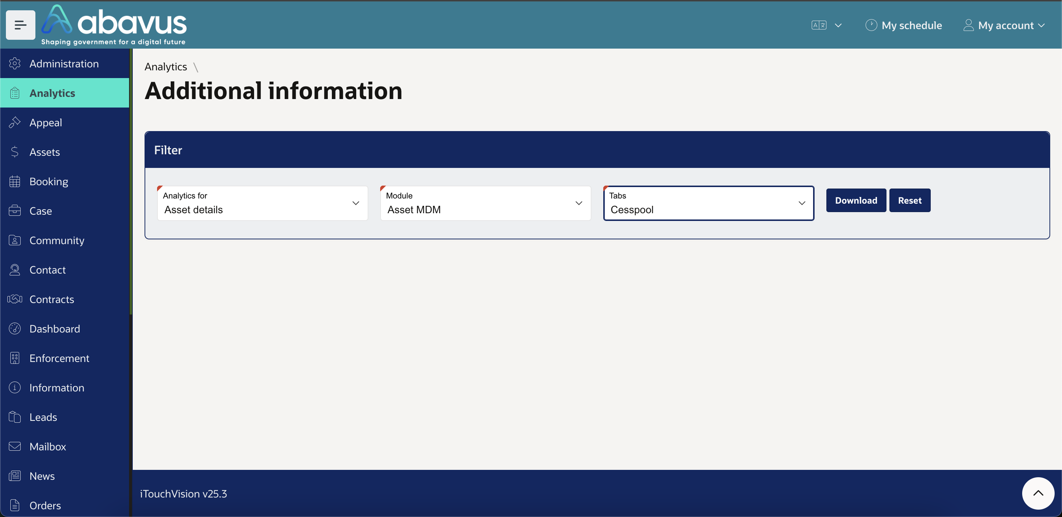Click the Case briefcase icon
This screenshot has width=1062, height=517.
[15, 211]
